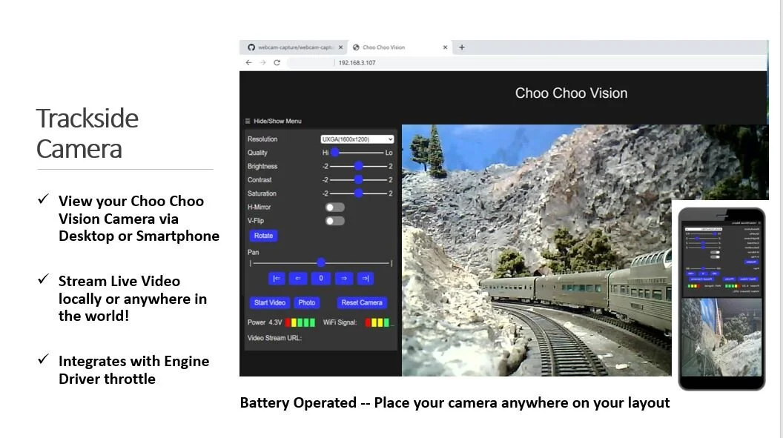Screen dimensions: 783x438
Task: Close the webcam-capture tab
Action: [x=340, y=47]
